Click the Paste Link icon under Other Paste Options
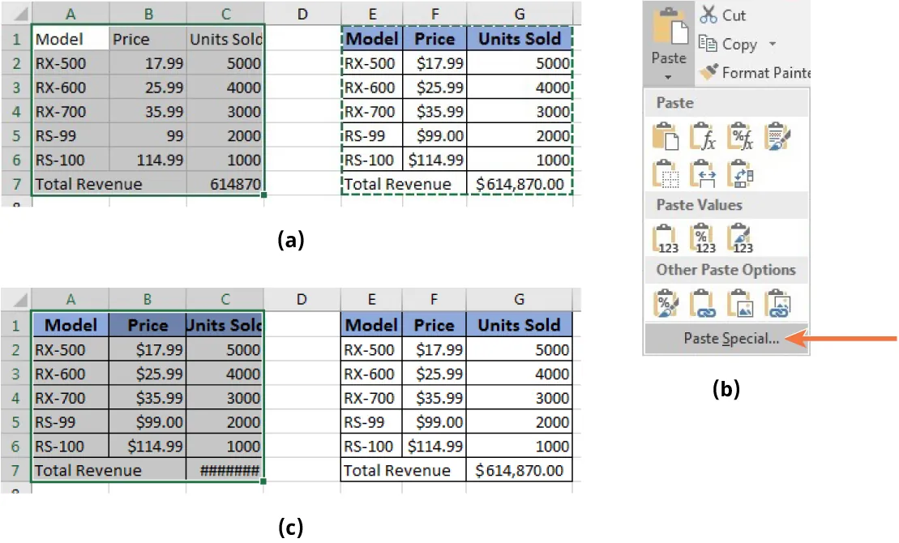The height and width of the screenshot is (543, 899). click(701, 301)
